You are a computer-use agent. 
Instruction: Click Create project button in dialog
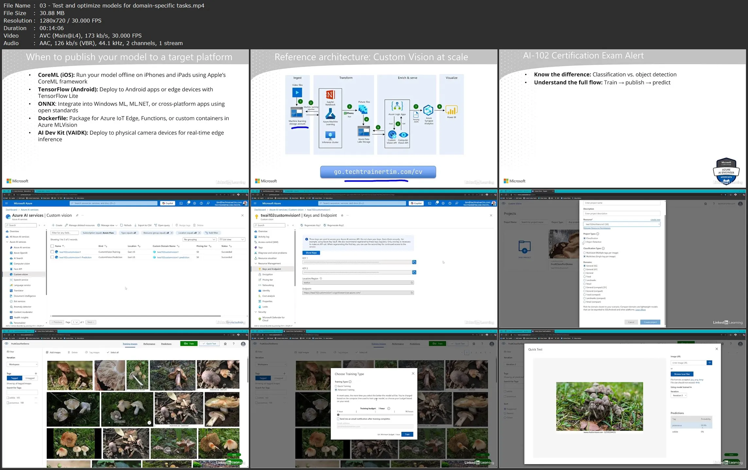click(650, 322)
